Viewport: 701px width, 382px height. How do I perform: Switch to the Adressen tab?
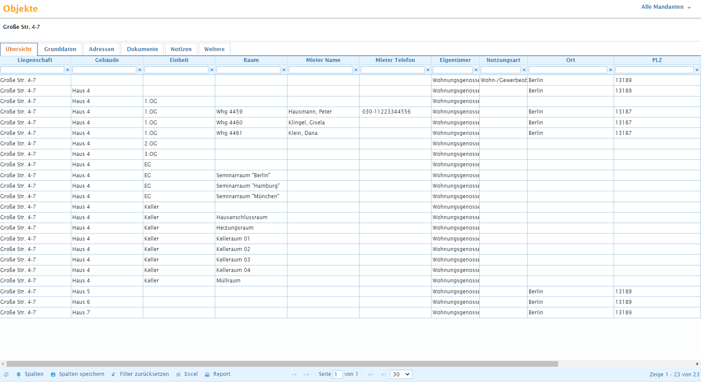pyautogui.click(x=102, y=49)
